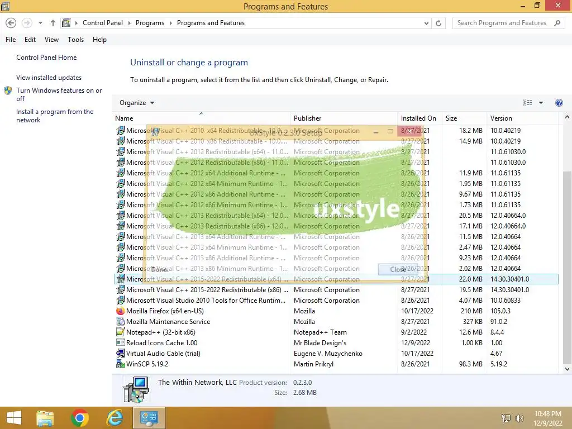Open the Help menu
The height and width of the screenshot is (429, 572).
(99, 40)
